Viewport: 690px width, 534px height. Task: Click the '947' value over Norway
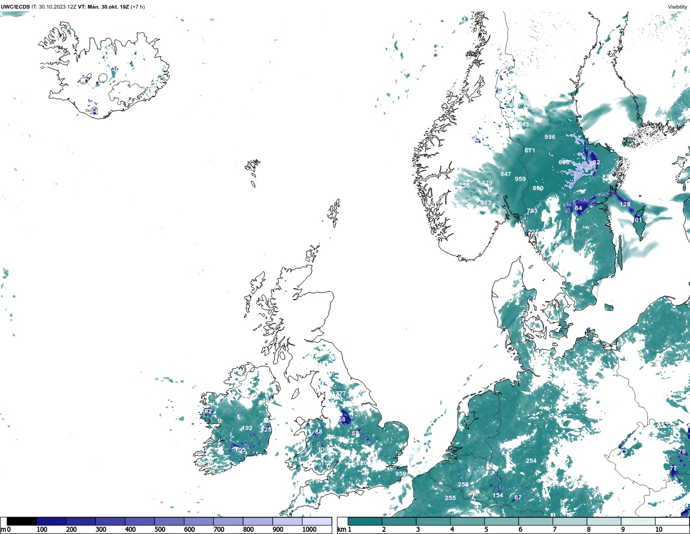506,174
